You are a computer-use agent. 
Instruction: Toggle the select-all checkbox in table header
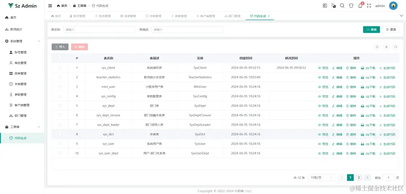click(x=60, y=58)
